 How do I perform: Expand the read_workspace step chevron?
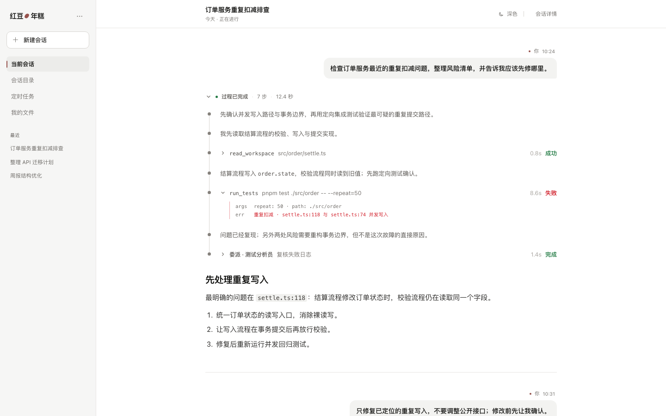tap(223, 153)
